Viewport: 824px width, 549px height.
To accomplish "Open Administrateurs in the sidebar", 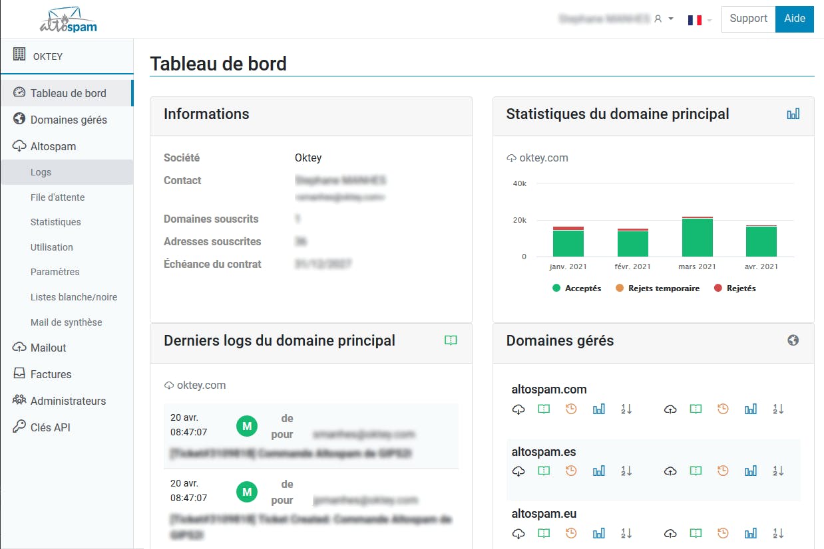I will point(67,401).
